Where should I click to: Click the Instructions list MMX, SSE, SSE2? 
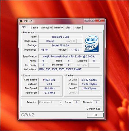(69, 69)
